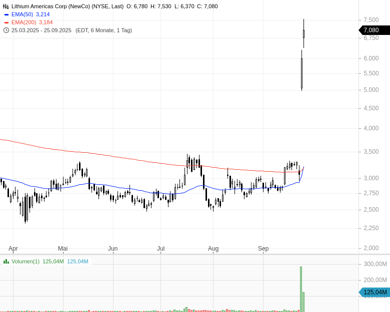Viewport: 390px width, 312px height.
Task: Click the long gap-up candle from 5,000
Action: coord(301,70)
